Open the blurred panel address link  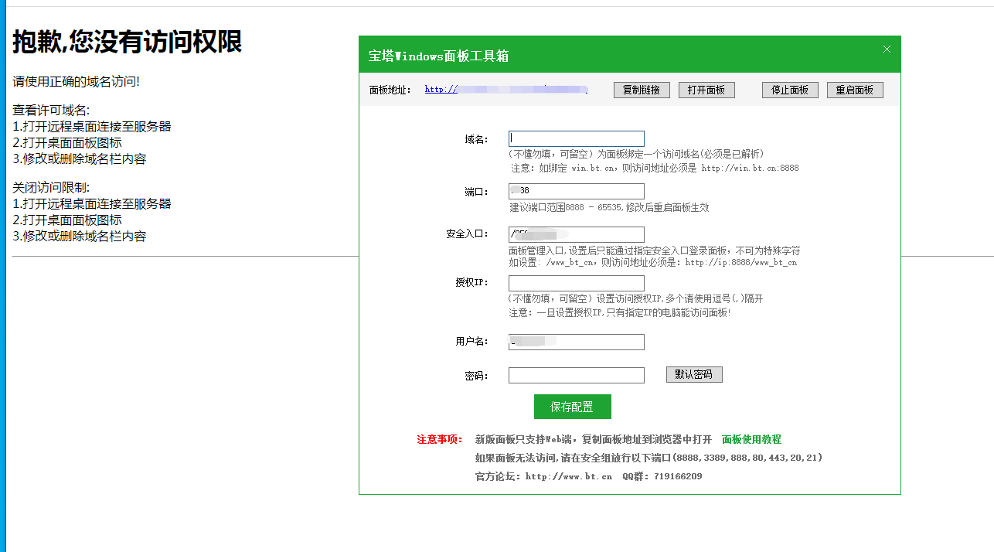coord(506,90)
